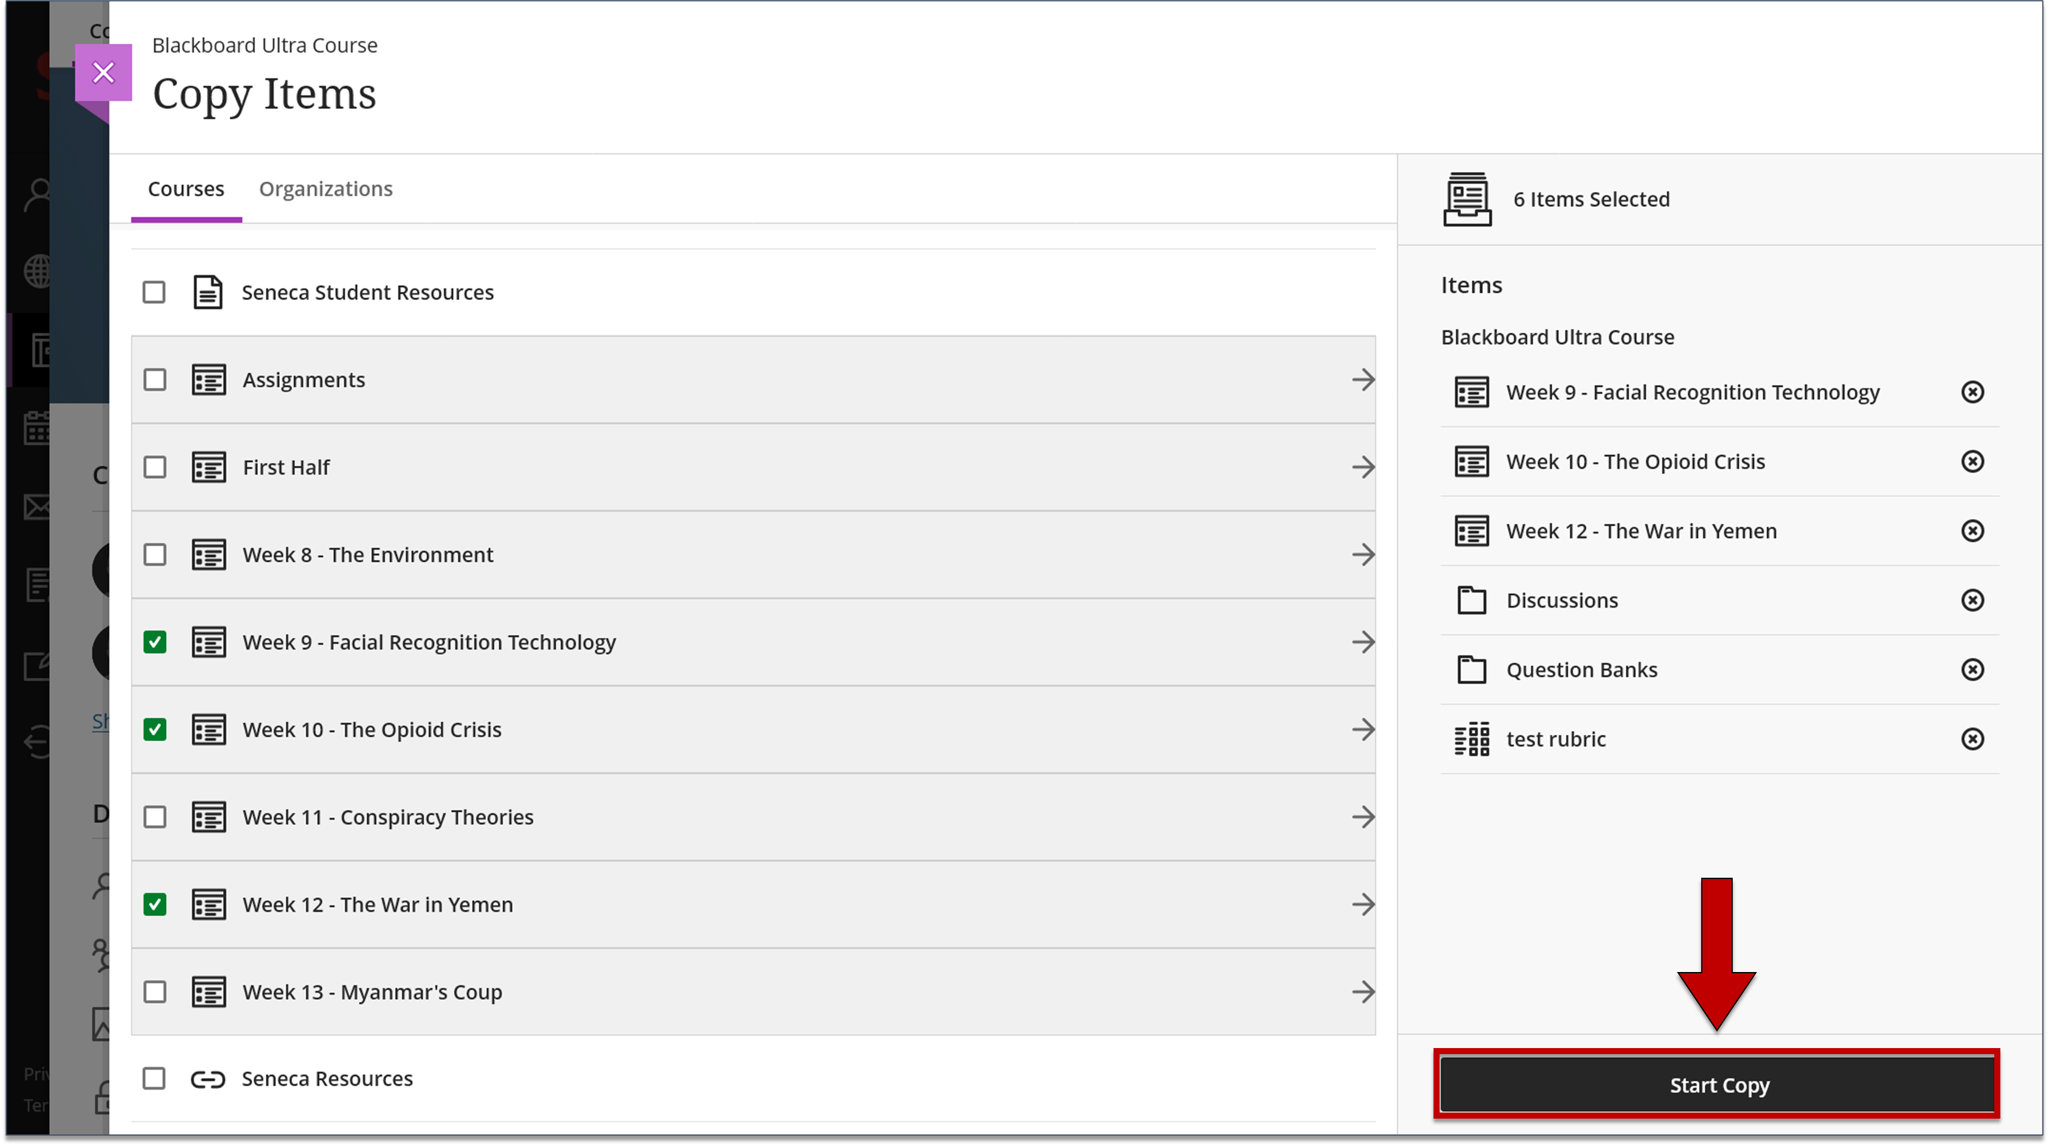The height and width of the screenshot is (1146, 2049).
Task: Select the Courses tab
Action: [186, 189]
